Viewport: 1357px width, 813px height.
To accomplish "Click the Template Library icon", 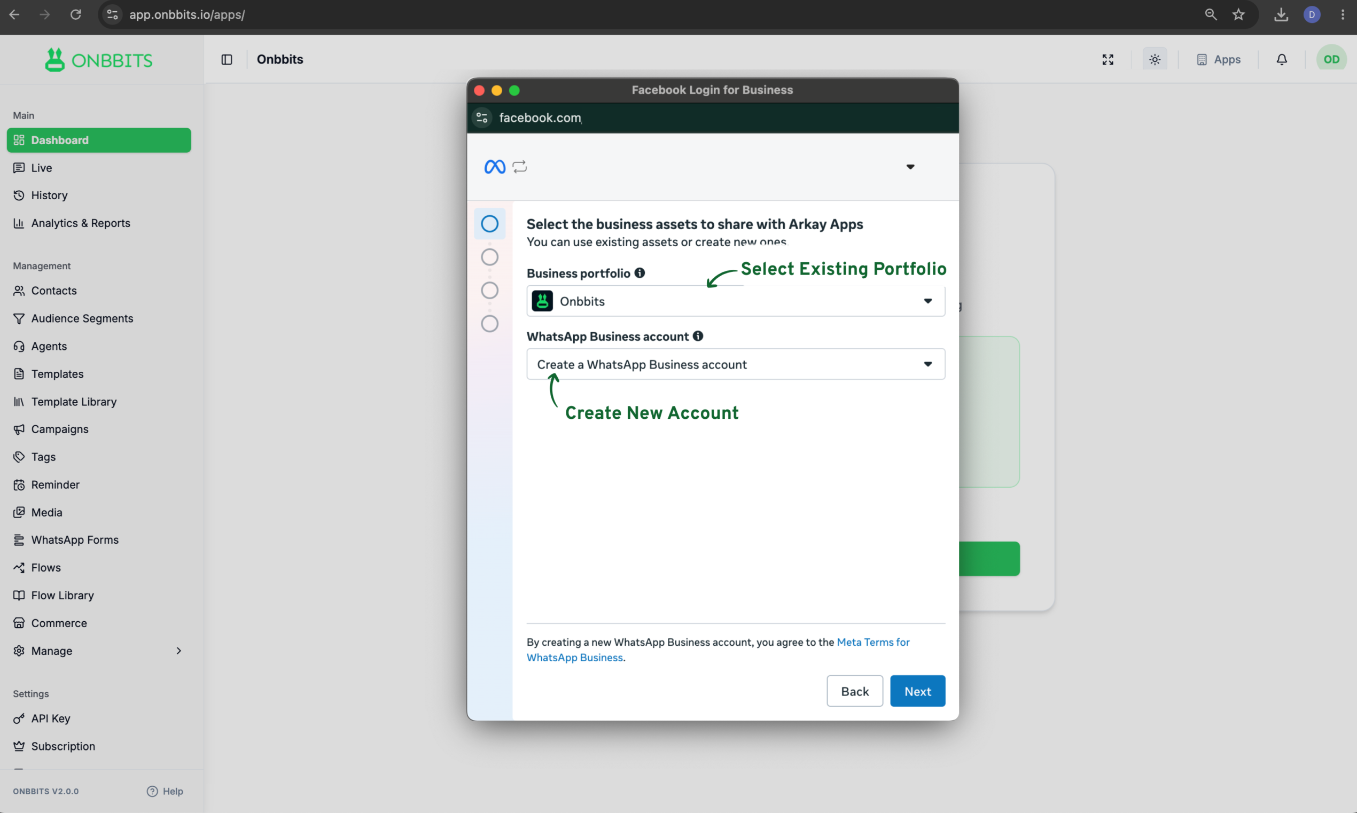I will tap(19, 402).
